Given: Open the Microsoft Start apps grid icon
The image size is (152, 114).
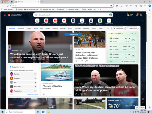Looking at the screenshot, I should (5, 15).
